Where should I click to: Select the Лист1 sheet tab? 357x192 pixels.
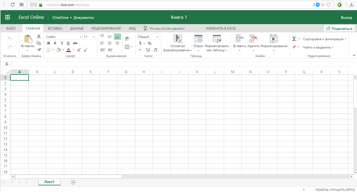pyautogui.click(x=49, y=182)
